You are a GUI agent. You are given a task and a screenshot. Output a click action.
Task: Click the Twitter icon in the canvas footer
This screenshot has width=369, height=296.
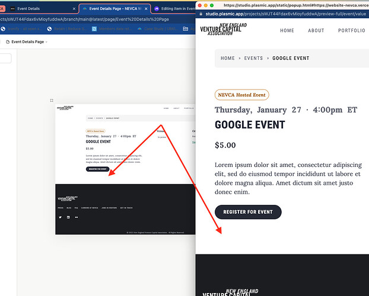(x=61, y=217)
